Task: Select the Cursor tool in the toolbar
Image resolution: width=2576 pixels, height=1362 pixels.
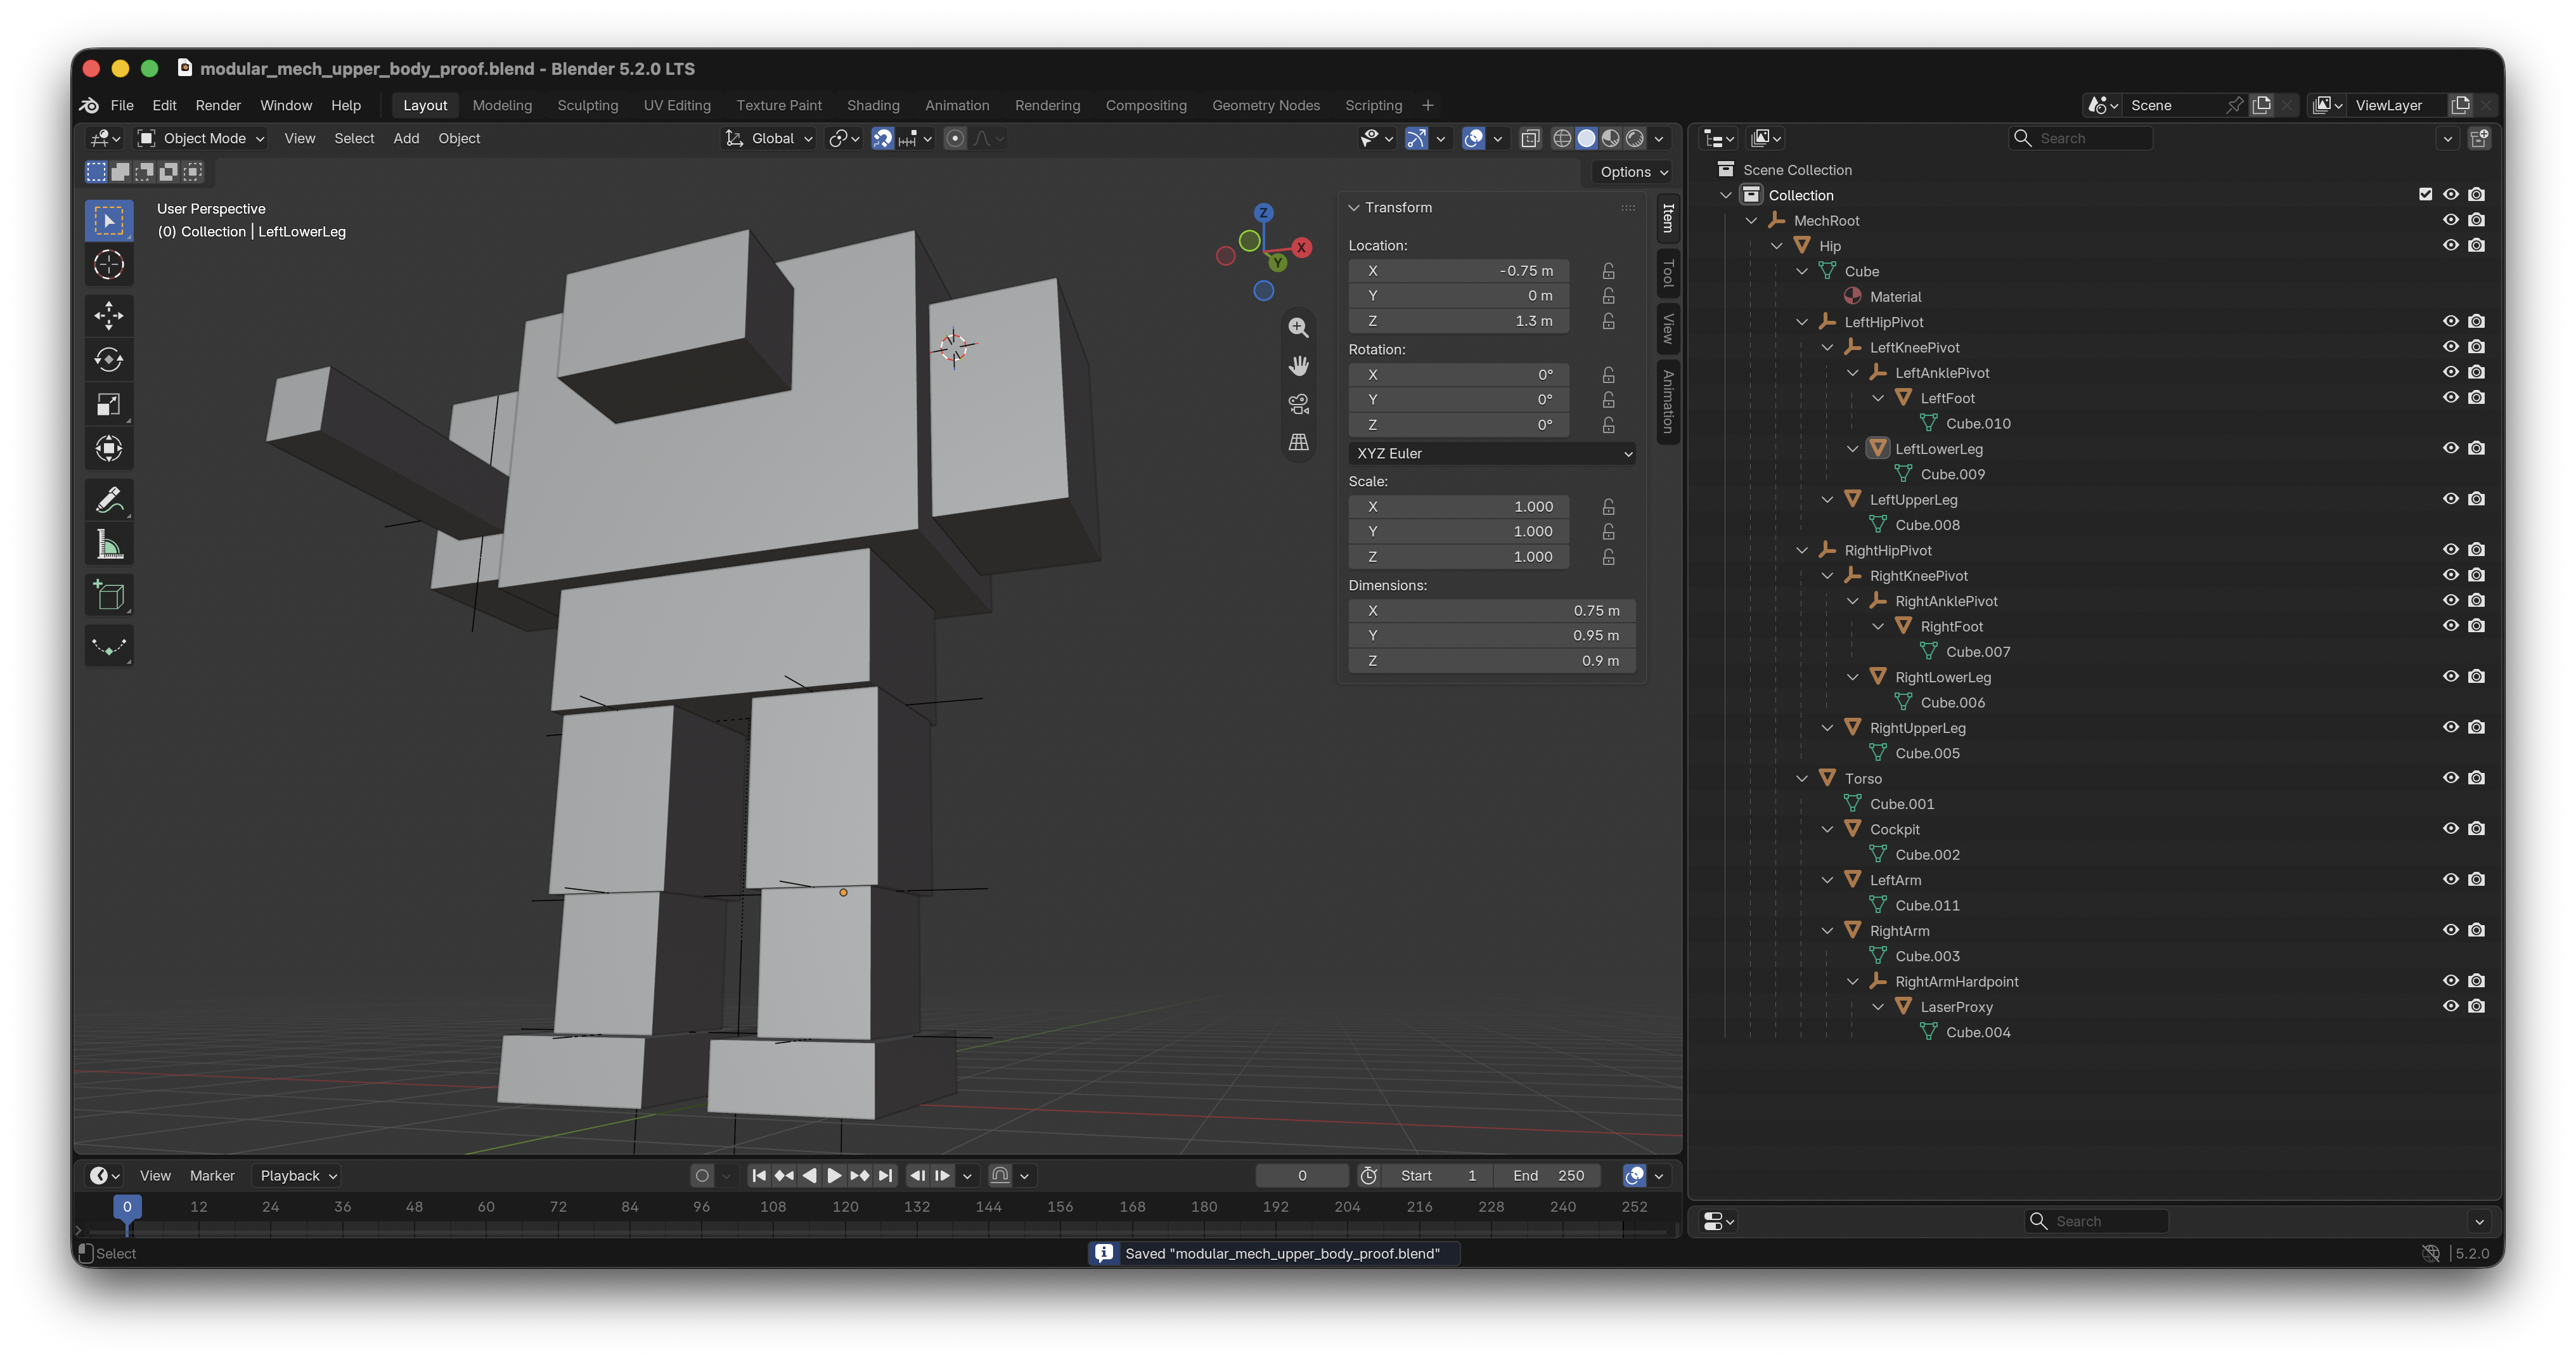Action: click(109, 265)
